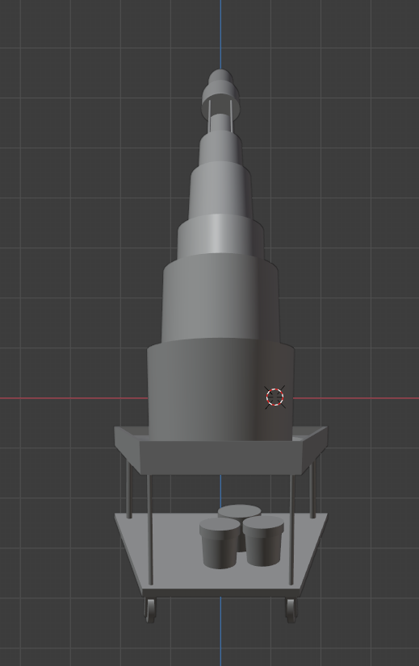This screenshot has height=666, width=419.
Task: Click the rounded top cap of the tower
Action: (220, 77)
